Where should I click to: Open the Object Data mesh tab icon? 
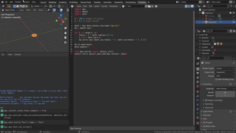coord(198,113)
